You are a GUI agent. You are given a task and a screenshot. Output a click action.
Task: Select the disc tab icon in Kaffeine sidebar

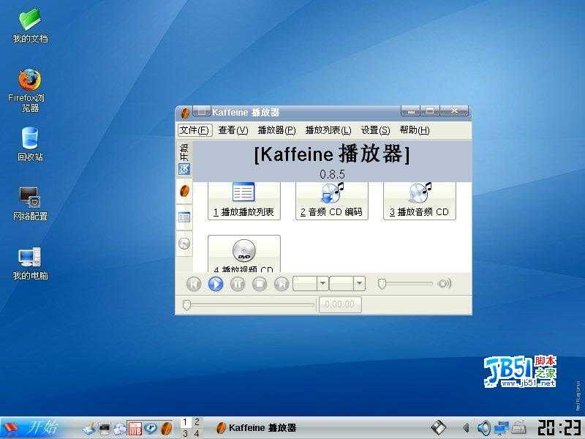coord(184,244)
